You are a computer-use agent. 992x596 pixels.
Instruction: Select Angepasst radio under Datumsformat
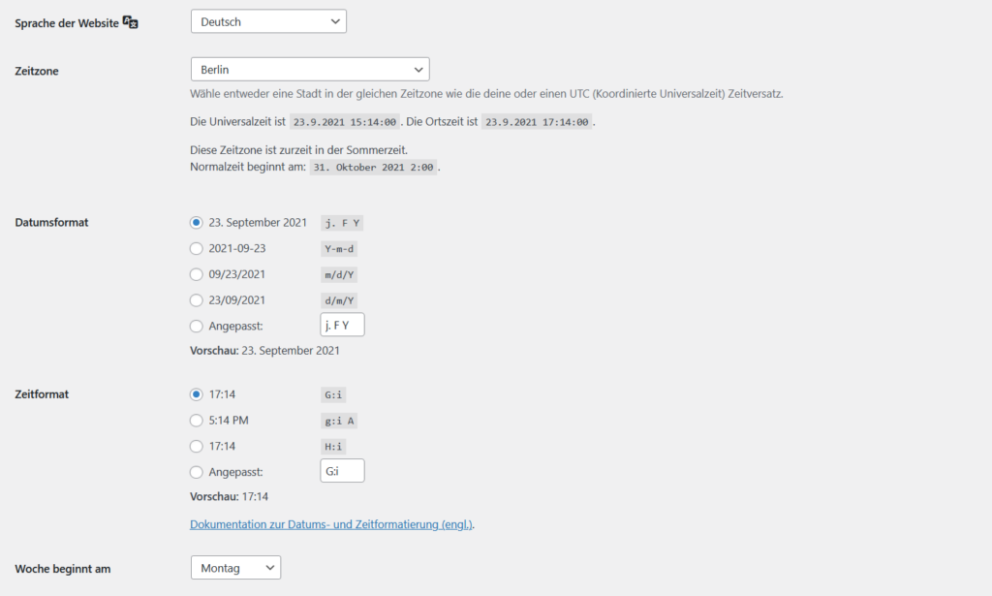(196, 327)
